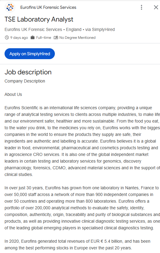160x253 pixels.
Task: Click the book icon for degree requirement
Action: point(56,38)
